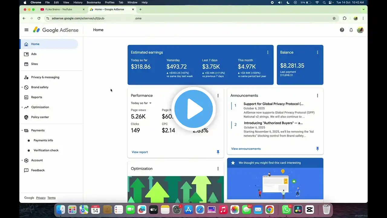Go to Reports in the sidebar
This screenshot has height=218, width=387.
point(36,97)
